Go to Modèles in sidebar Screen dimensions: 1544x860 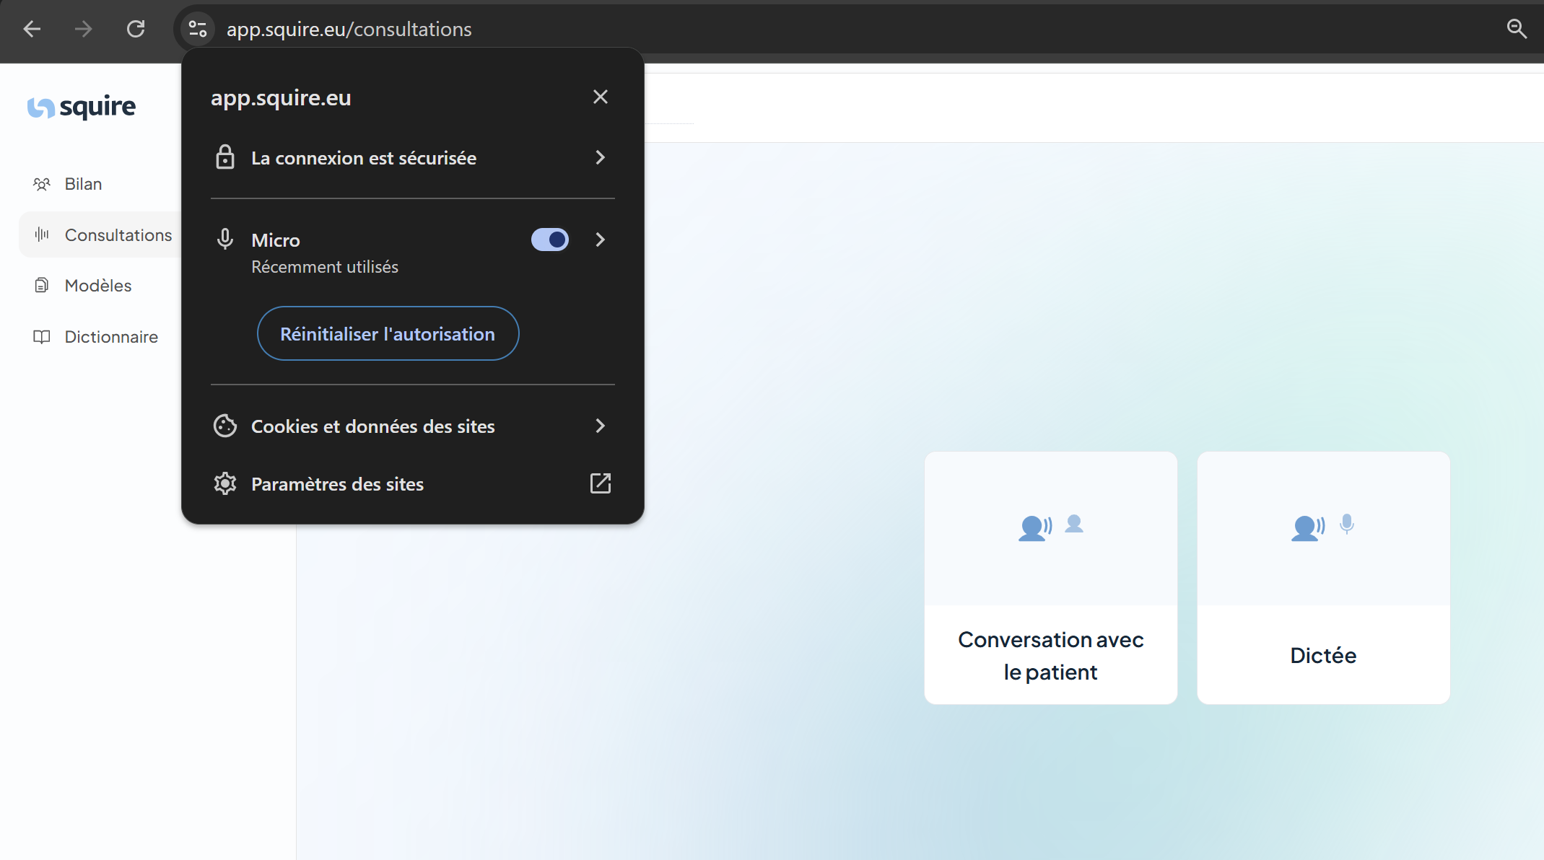97,286
